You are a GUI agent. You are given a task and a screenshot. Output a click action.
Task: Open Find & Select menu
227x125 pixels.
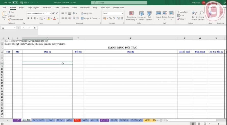(201, 16)
